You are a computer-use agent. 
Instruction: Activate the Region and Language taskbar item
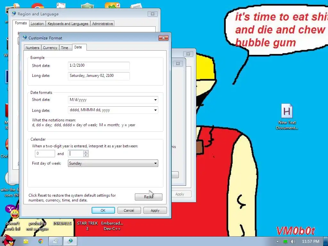[x=70, y=242]
